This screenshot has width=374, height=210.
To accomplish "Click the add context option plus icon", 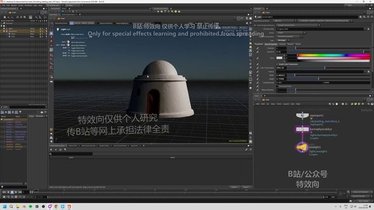I will (51, 149).
